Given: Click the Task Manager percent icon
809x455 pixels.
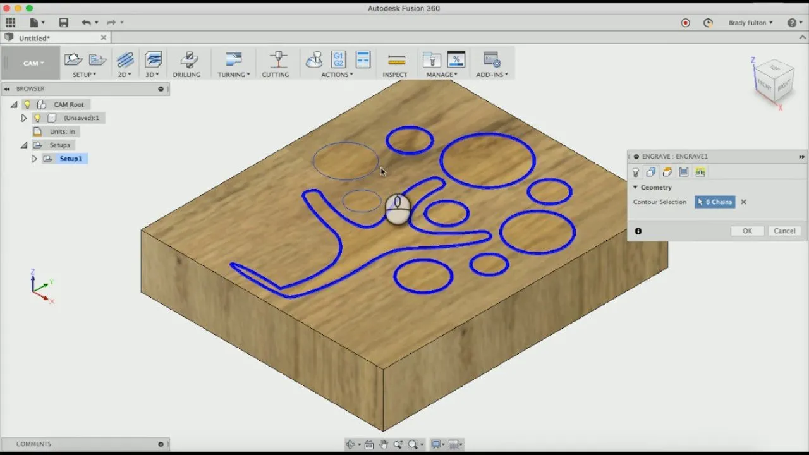Looking at the screenshot, I should click(456, 60).
